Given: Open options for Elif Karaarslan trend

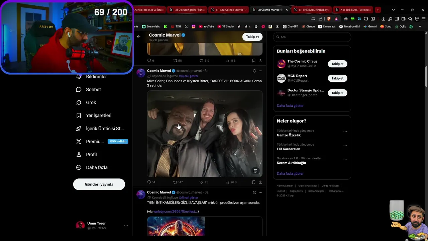Looking at the screenshot, I should (x=345, y=145).
